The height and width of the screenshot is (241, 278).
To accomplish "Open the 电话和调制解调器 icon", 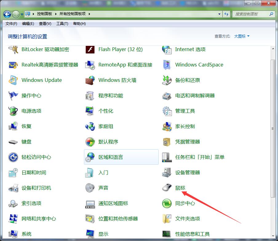I will coord(167,96).
